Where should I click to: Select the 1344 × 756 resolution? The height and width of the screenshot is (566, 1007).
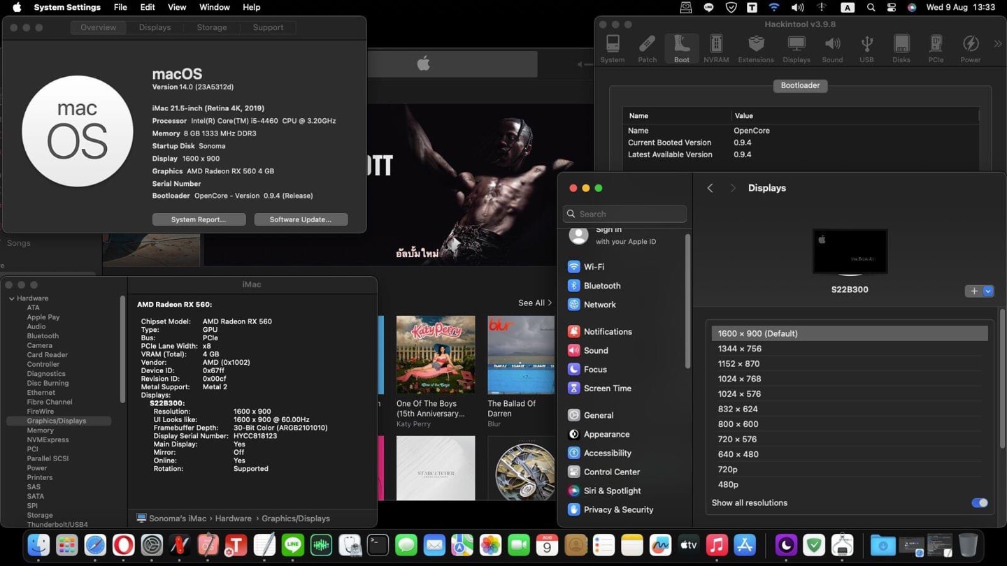pyautogui.click(x=740, y=349)
